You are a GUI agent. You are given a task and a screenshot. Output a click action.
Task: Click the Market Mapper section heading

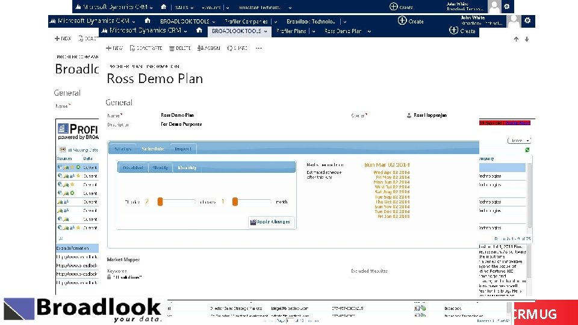123,259
